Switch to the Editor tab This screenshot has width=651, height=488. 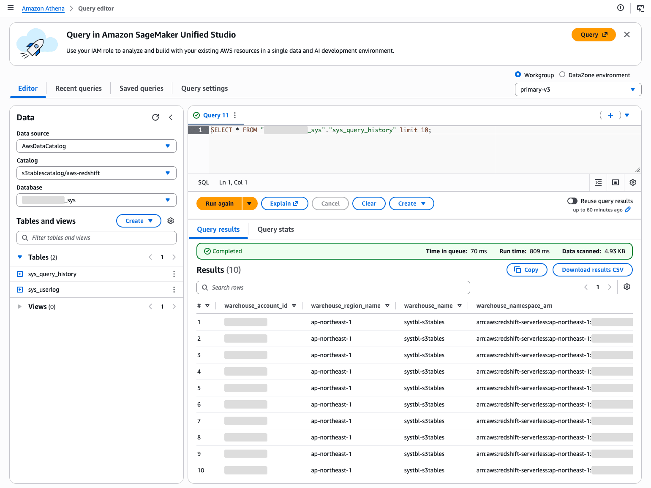pyautogui.click(x=28, y=88)
